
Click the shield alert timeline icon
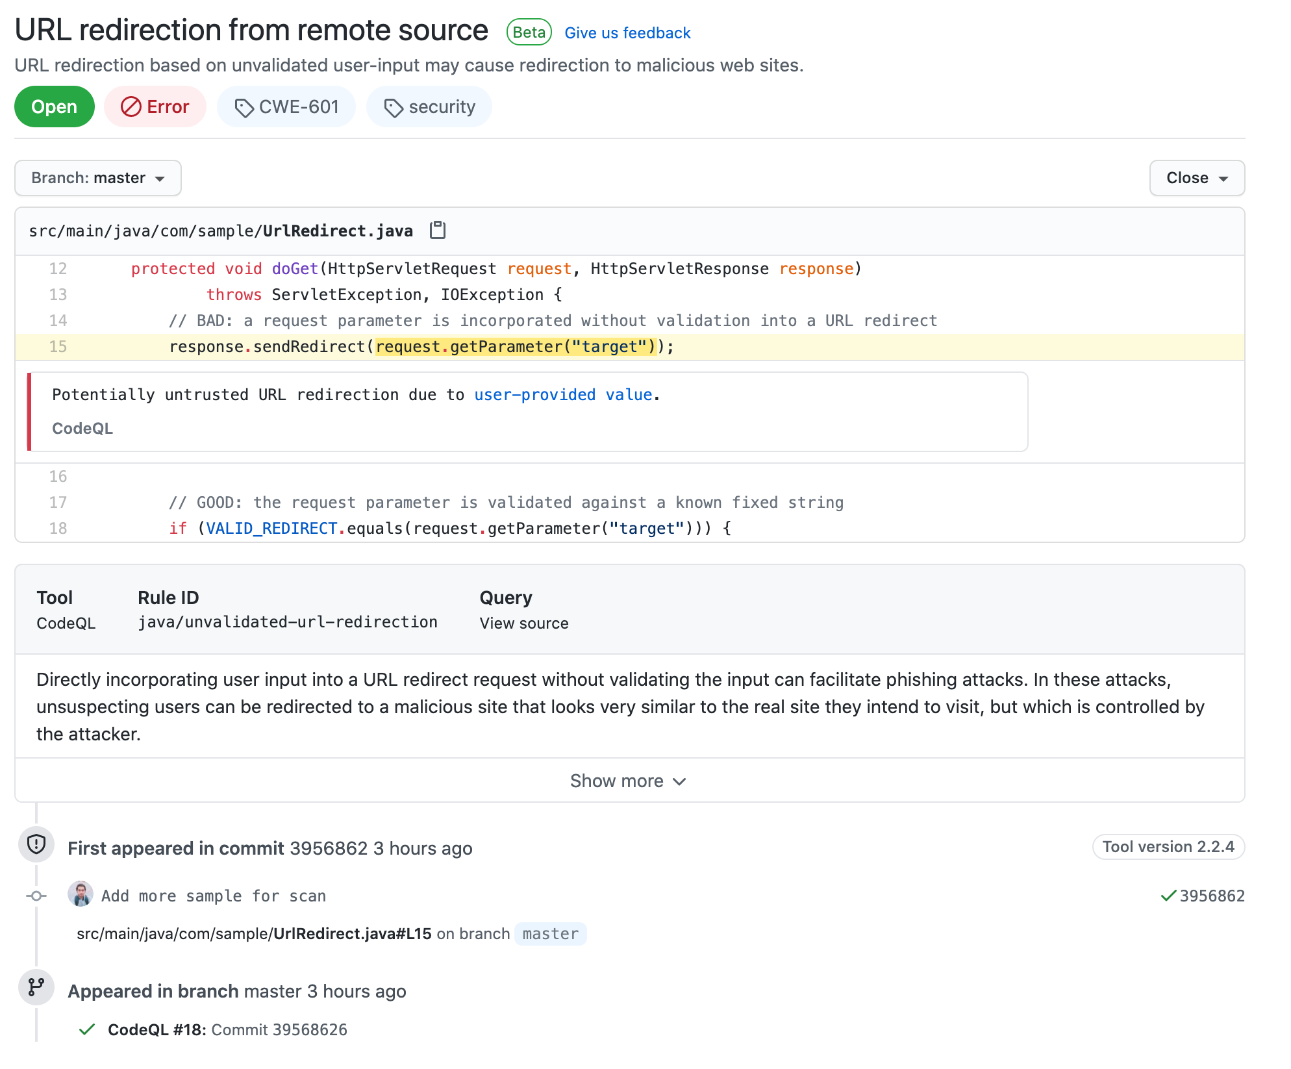[36, 844]
